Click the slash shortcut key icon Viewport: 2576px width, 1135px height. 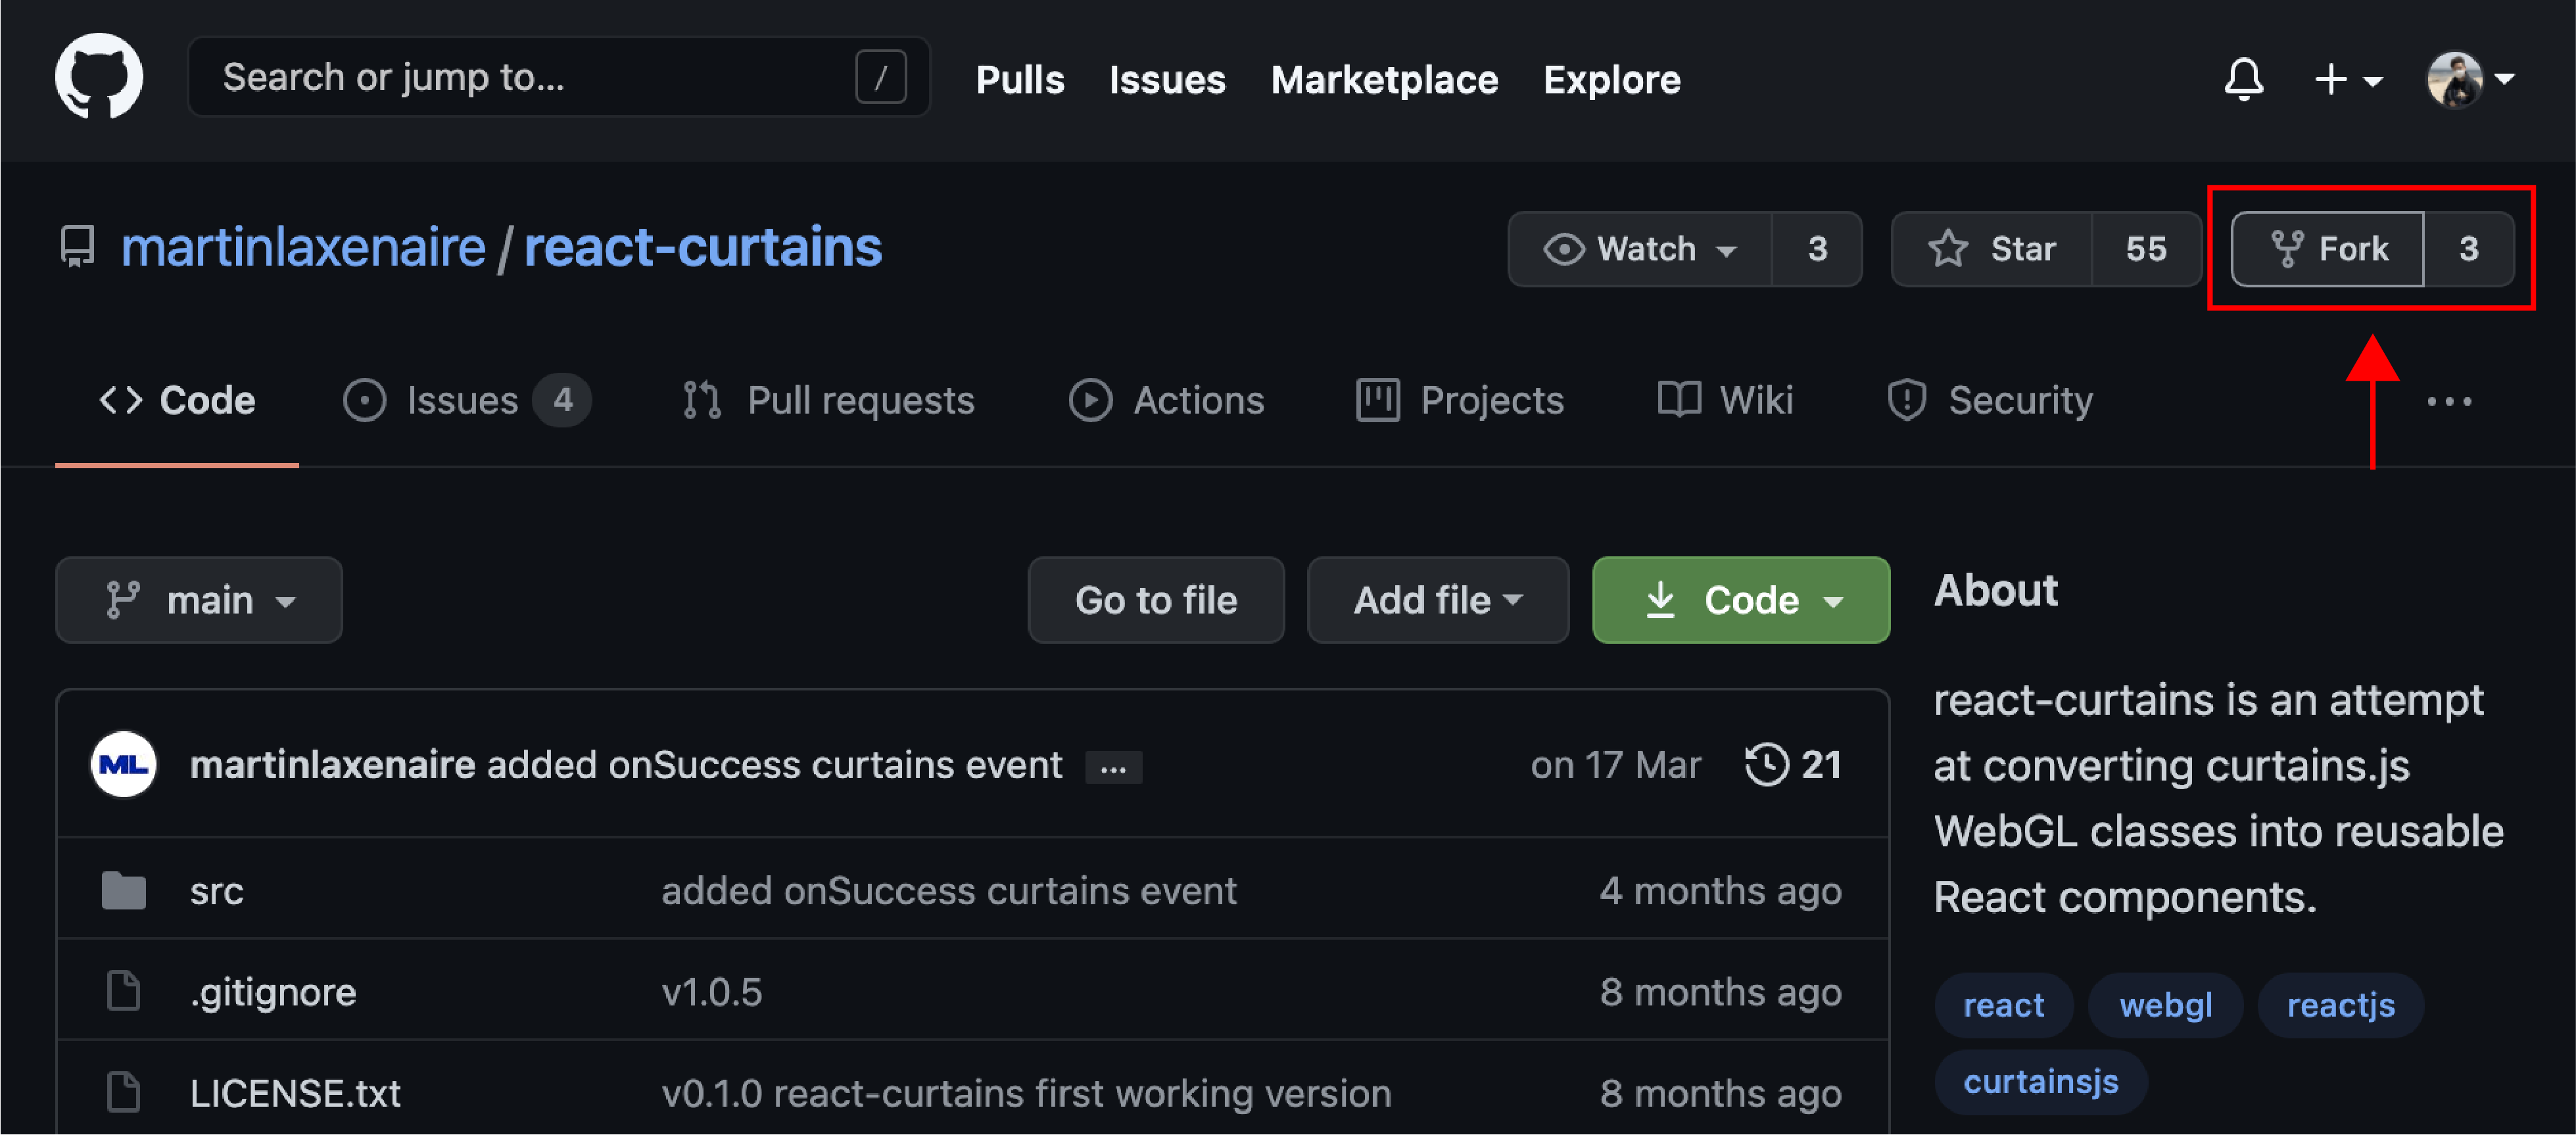point(880,77)
